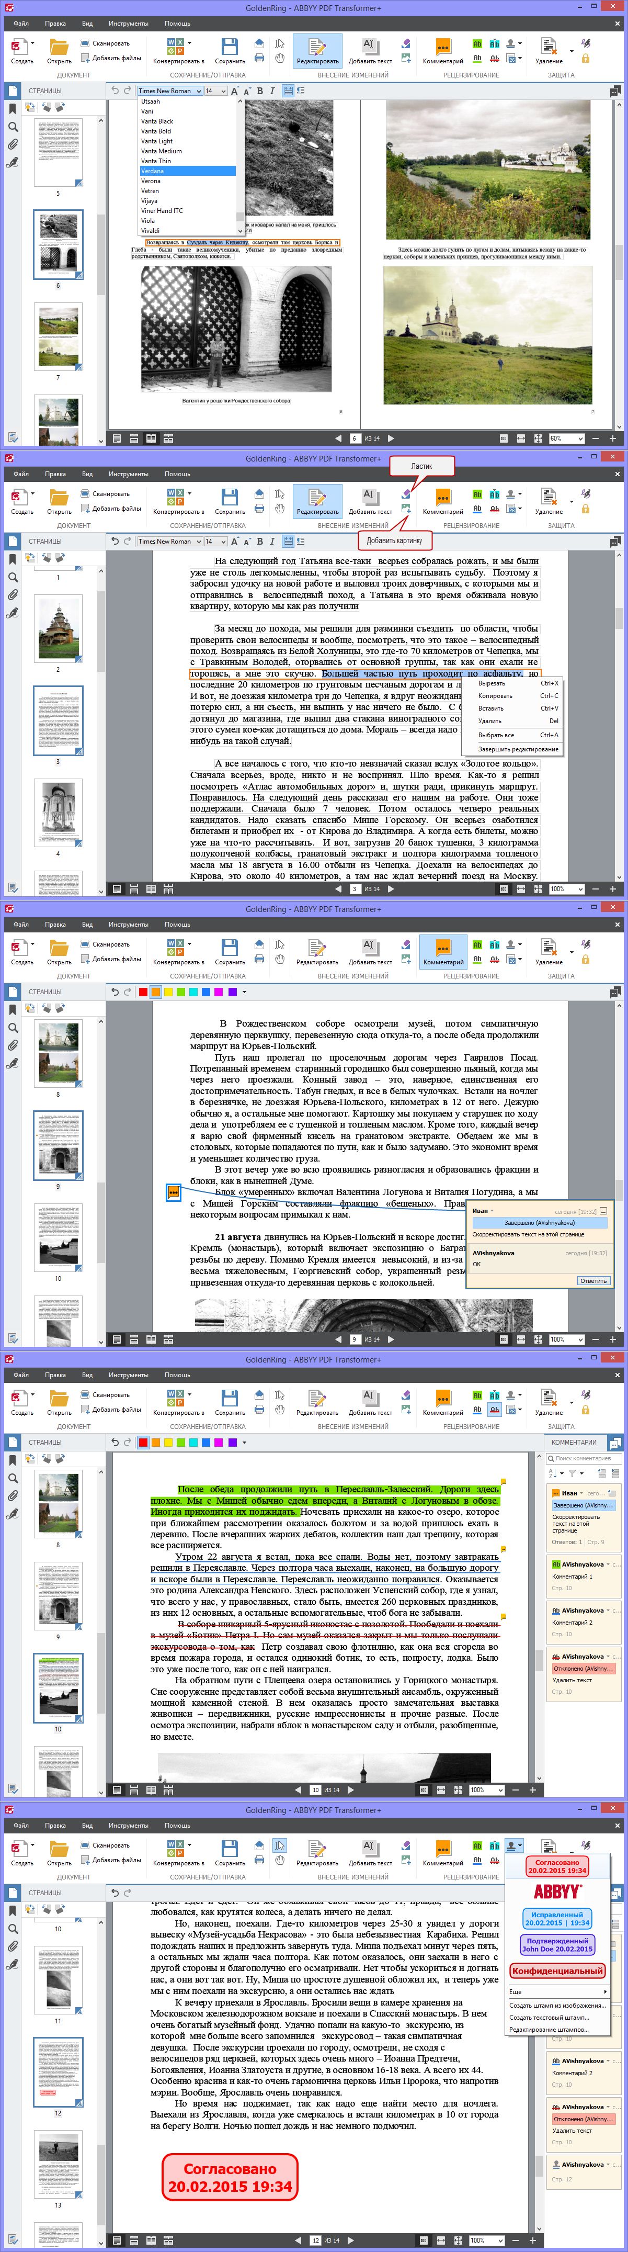Click Открыть folder icon in the font-list window
Image resolution: width=628 pixels, height=2252 pixels.
pos(59,47)
